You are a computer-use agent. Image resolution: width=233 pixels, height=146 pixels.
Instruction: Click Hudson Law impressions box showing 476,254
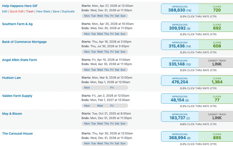(180, 81)
